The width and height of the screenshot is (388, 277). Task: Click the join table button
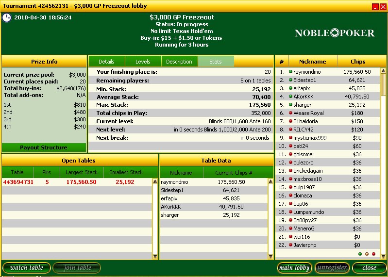(x=77, y=268)
